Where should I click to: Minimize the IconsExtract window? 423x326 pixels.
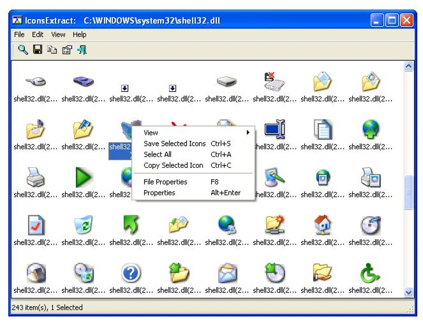coord(377,20)
